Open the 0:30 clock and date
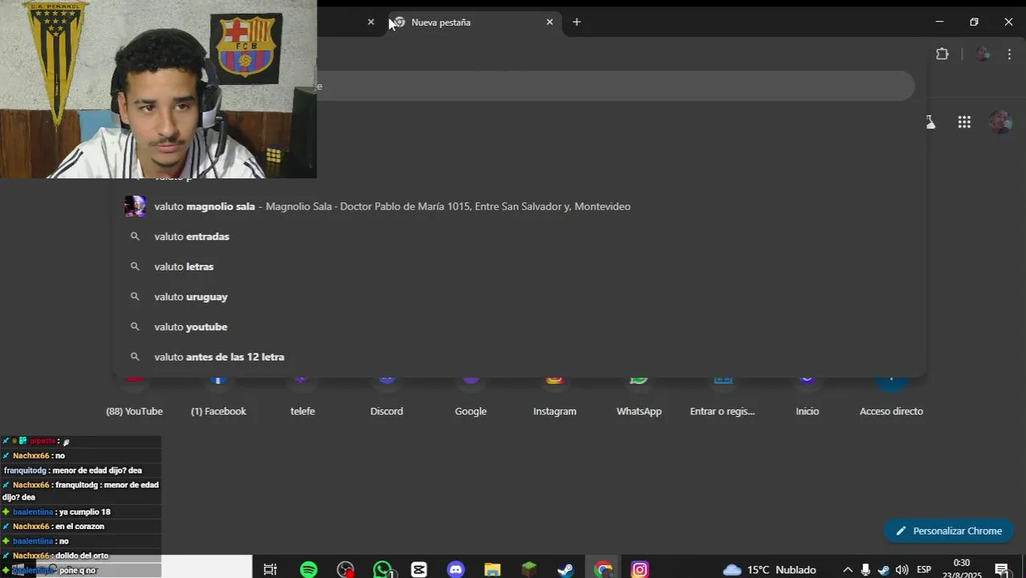Image resolution: width=1026 pixels, height=578 pixels. click(x=961, y=569)
